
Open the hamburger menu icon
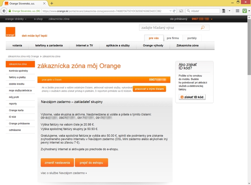click(238, 11)
